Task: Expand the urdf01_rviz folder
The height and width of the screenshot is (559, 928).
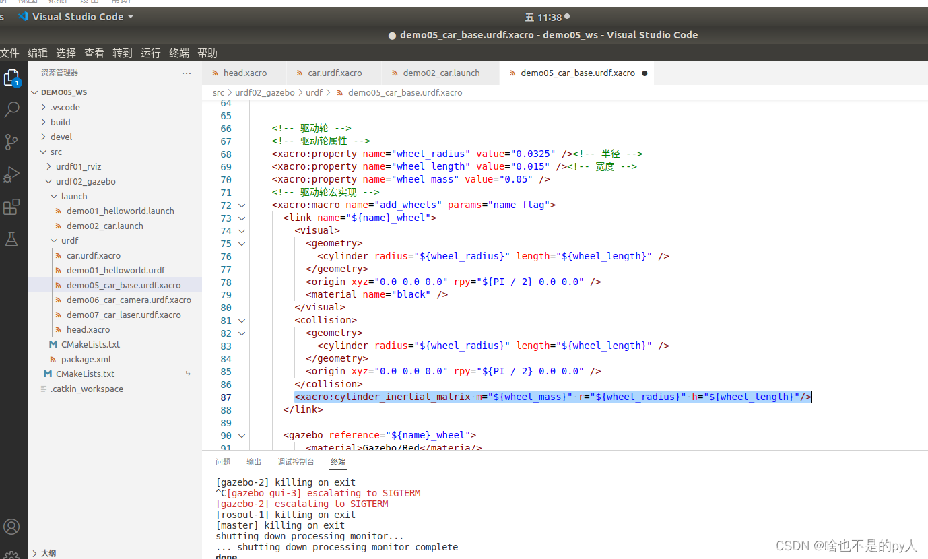Action: point(48,166)
